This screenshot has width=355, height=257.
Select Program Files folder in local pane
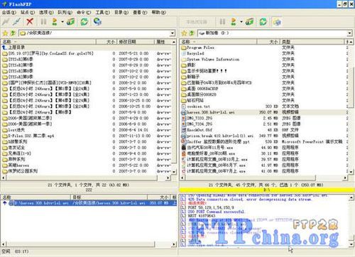click(x=198, y=48)
